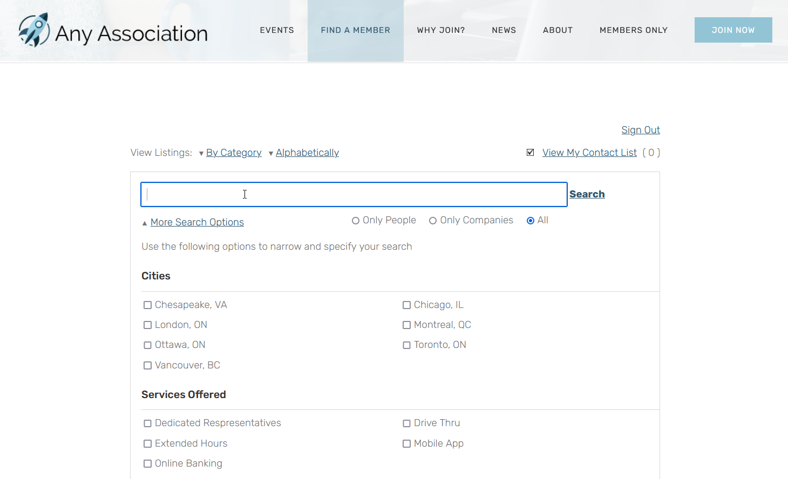Screen dimensions: 788x479
Task: Check the Chesapeake, VA city filter
Action: coord(147,305)
